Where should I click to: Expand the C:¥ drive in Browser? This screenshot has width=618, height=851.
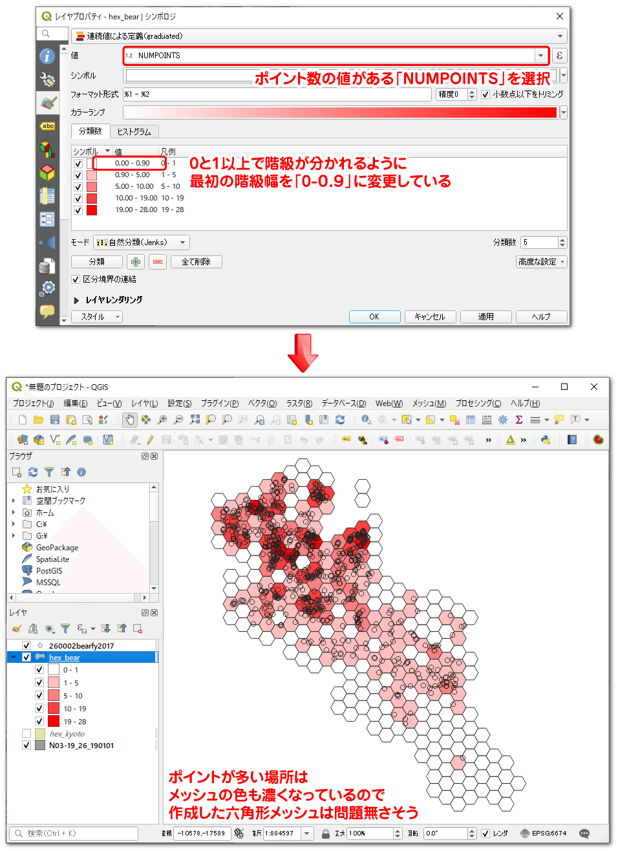pos(14,524)
